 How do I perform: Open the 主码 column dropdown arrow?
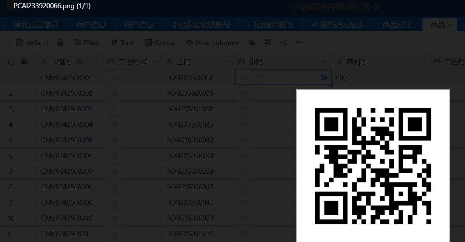[x=227, y=62]
